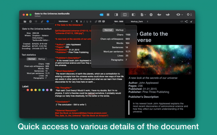
Task: Choose the blue label color
Action: (x=43, y=90)
